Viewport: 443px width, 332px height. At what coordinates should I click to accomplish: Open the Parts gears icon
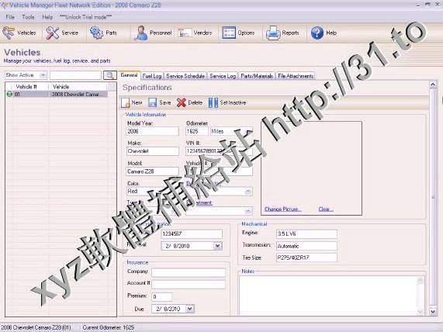(x=97, y=33)
